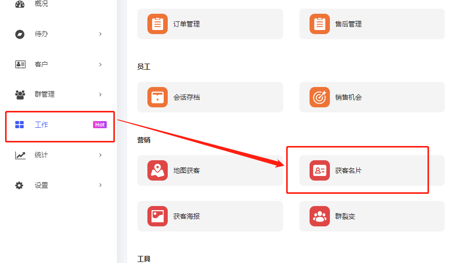Click the 设置 gear icon
Screen dimensions: 459x263
click(x=19, y=185)
